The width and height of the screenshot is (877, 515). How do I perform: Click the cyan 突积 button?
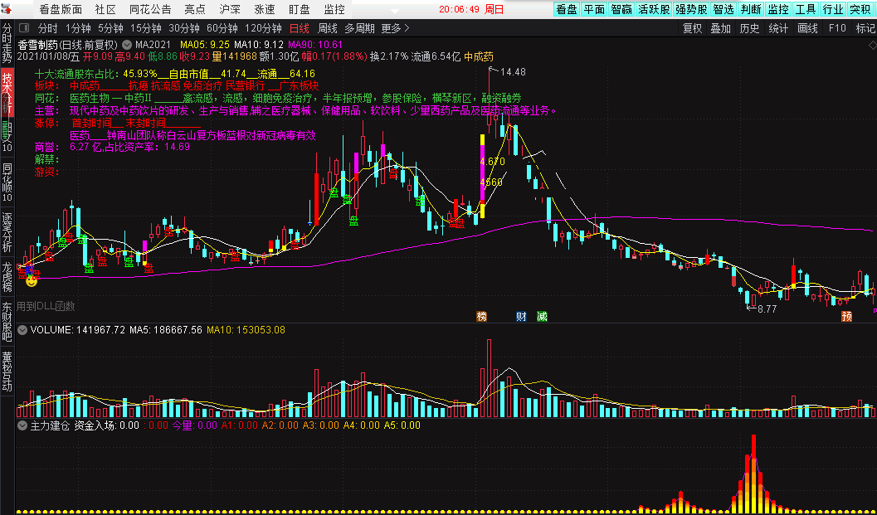(860, 9)
